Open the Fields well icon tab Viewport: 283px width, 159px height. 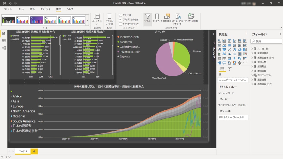click(222, 69)
